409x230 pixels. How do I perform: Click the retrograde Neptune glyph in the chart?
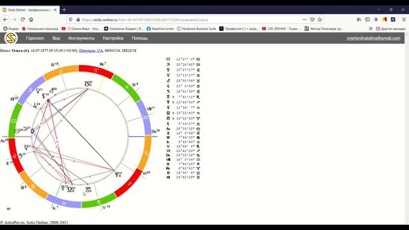118,174
